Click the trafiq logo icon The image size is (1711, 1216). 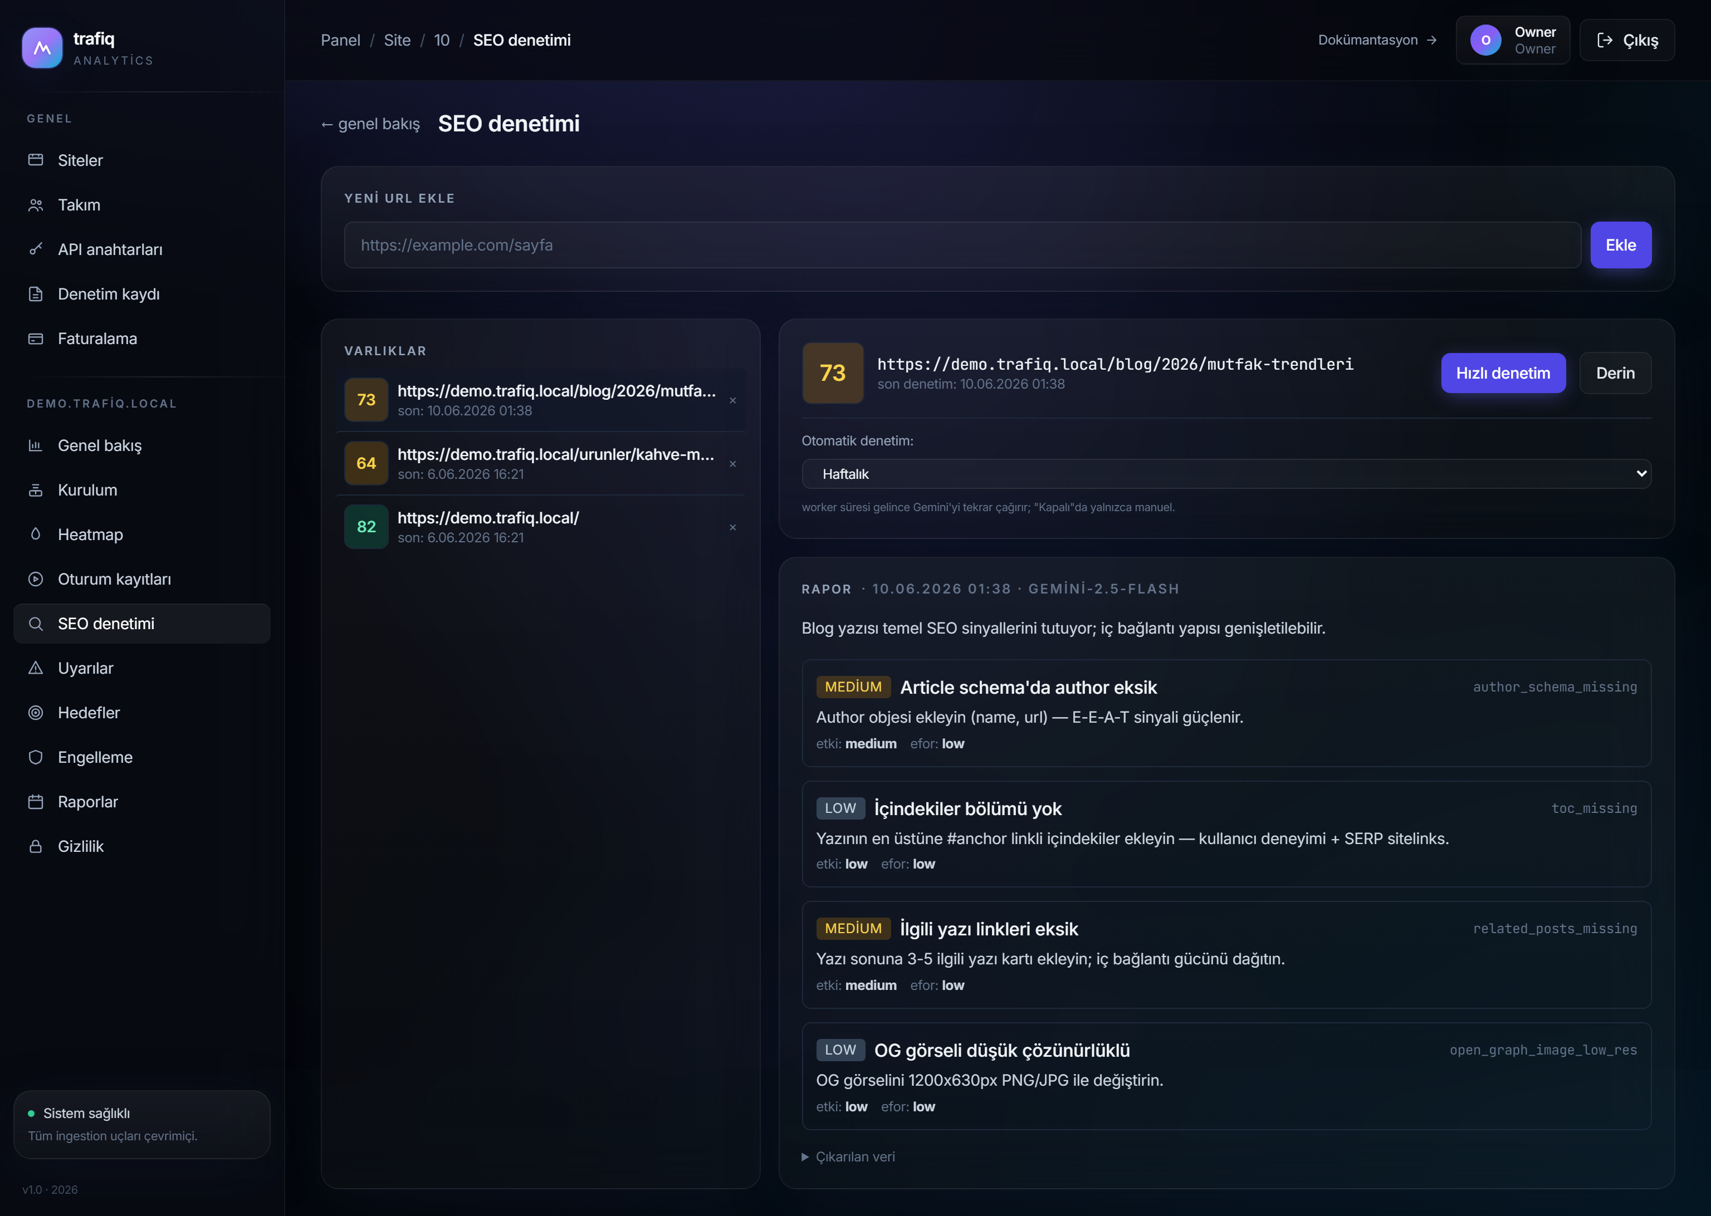(43, 48)
